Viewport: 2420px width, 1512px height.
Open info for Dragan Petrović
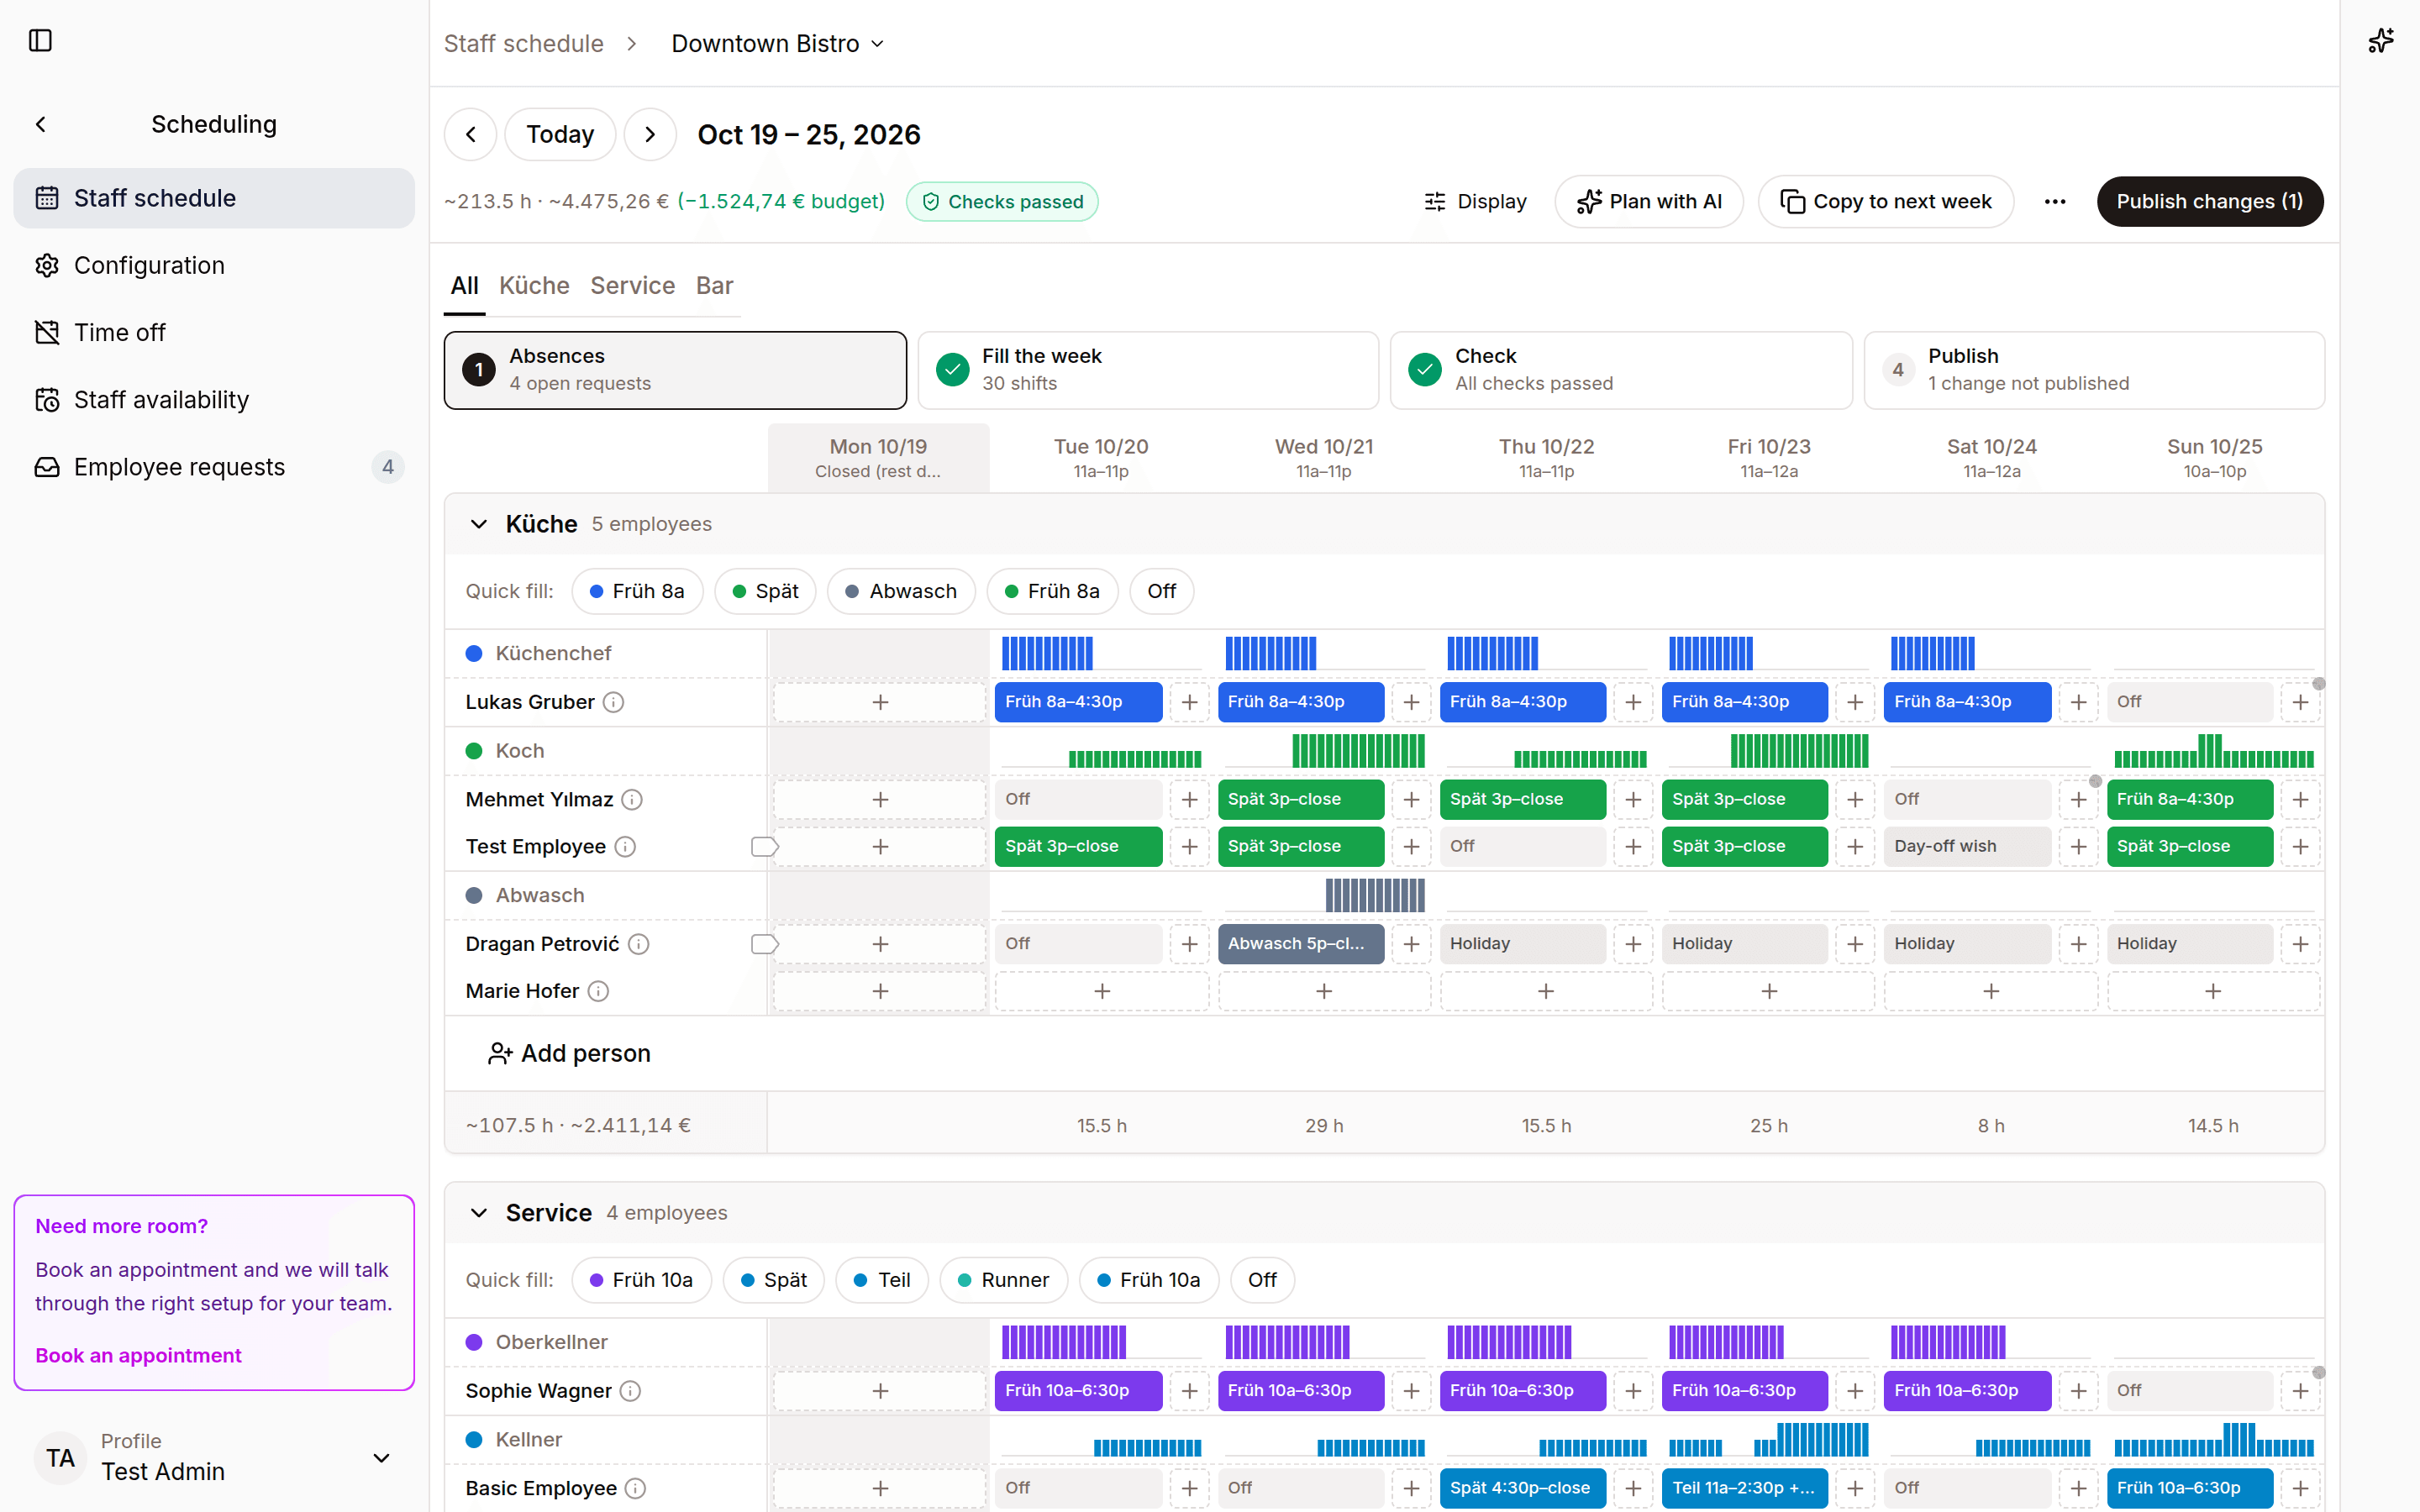point(638,943)
